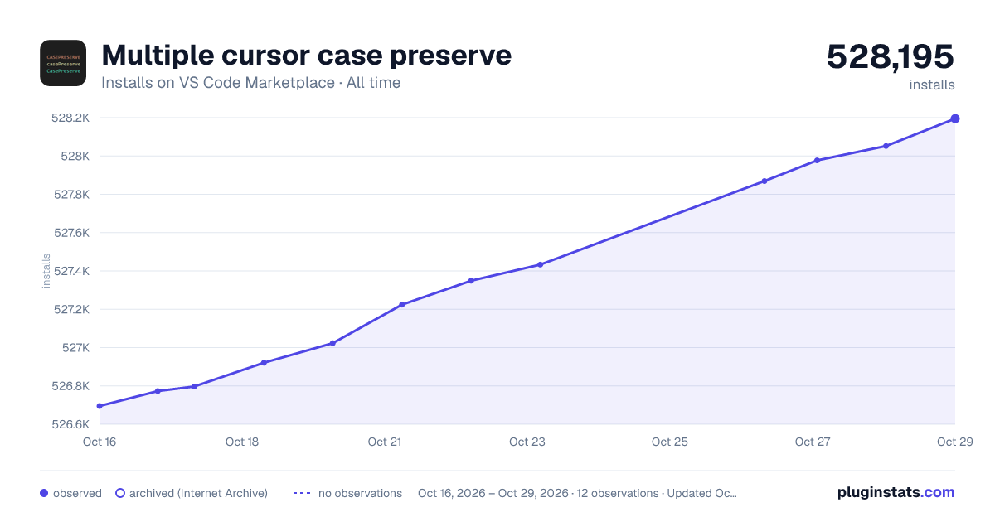This screenshot has width=995, height=522.
Task: Click the 528,195 installs total
Action: [891, 56]
